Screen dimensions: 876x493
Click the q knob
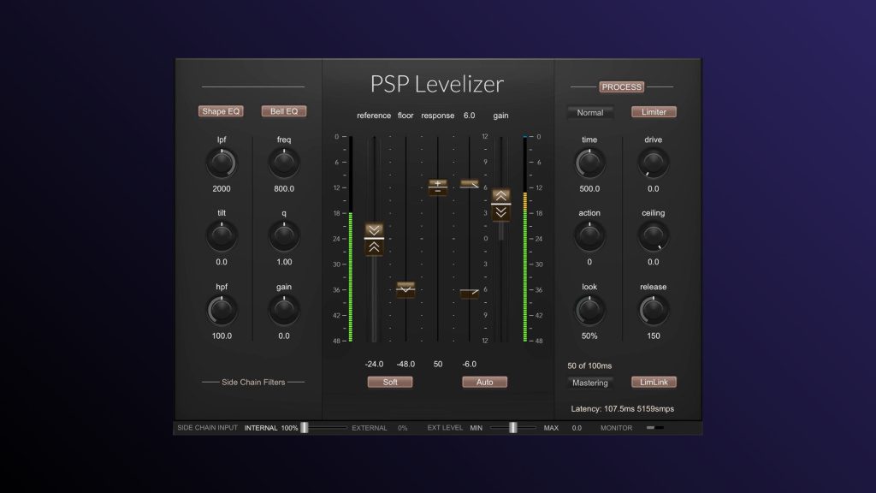tap(284, 236)
